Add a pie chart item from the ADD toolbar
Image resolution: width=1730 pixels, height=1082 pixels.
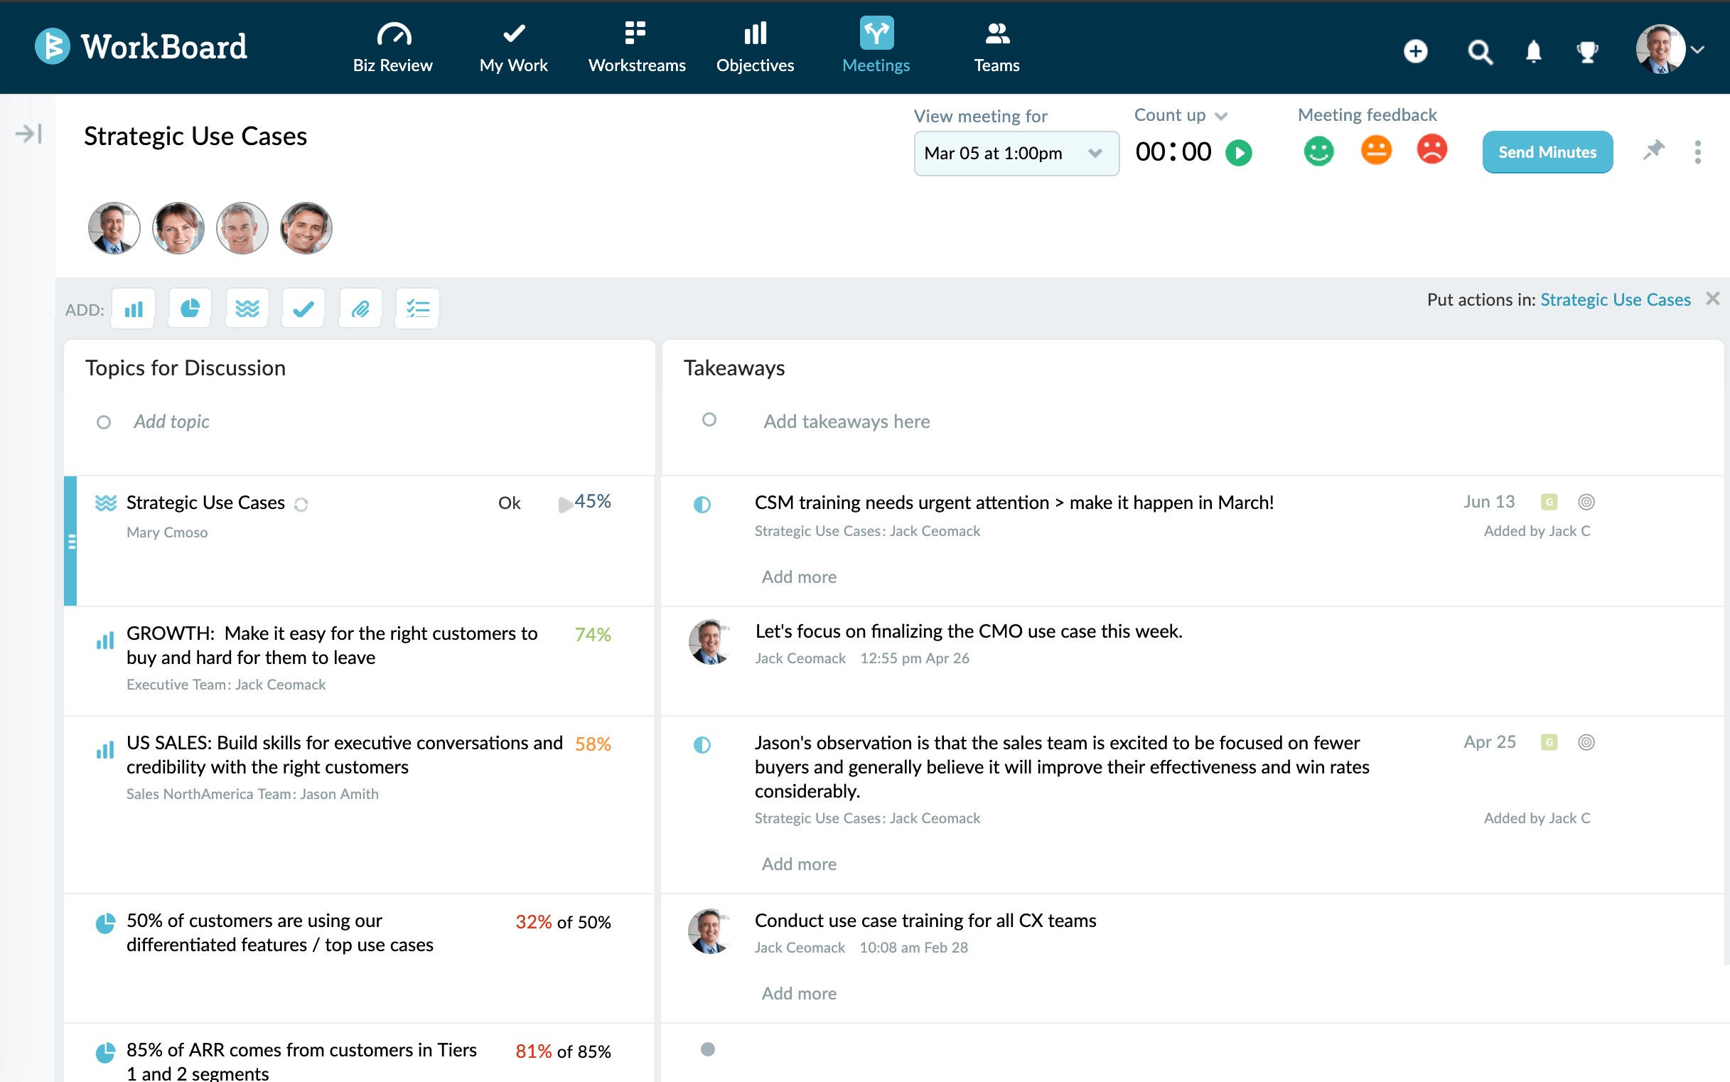pos(189,308)
